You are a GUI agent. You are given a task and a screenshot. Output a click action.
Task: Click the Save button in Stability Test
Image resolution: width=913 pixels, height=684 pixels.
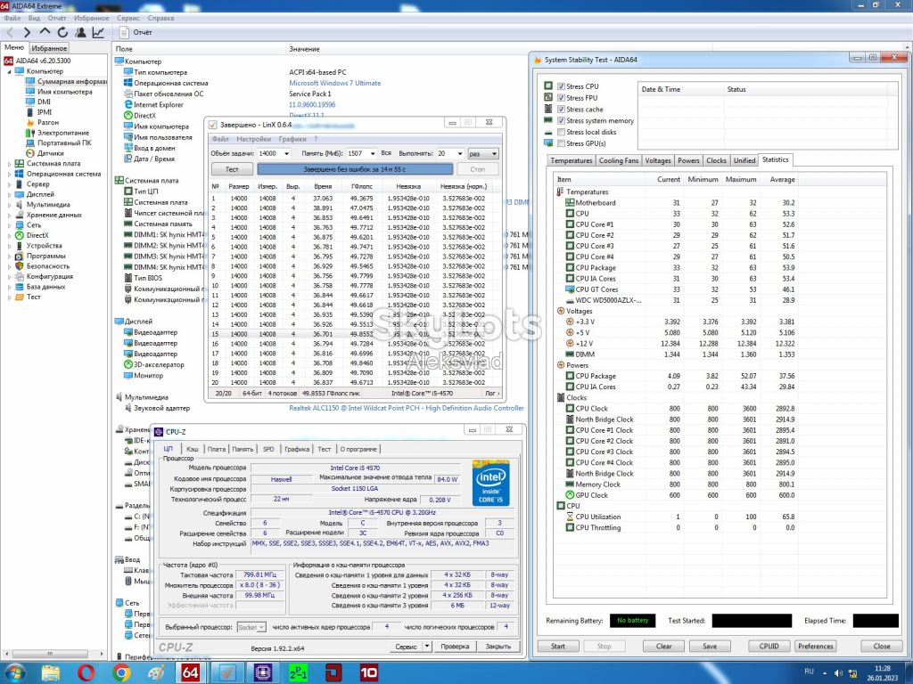(x=710, y=647)
